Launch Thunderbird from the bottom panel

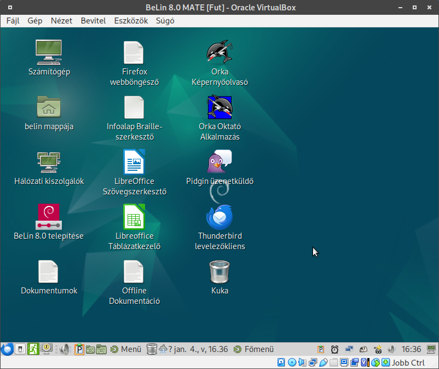click(7, 349)
